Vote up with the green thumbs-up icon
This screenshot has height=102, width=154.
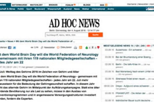click(x=87, y=47)
